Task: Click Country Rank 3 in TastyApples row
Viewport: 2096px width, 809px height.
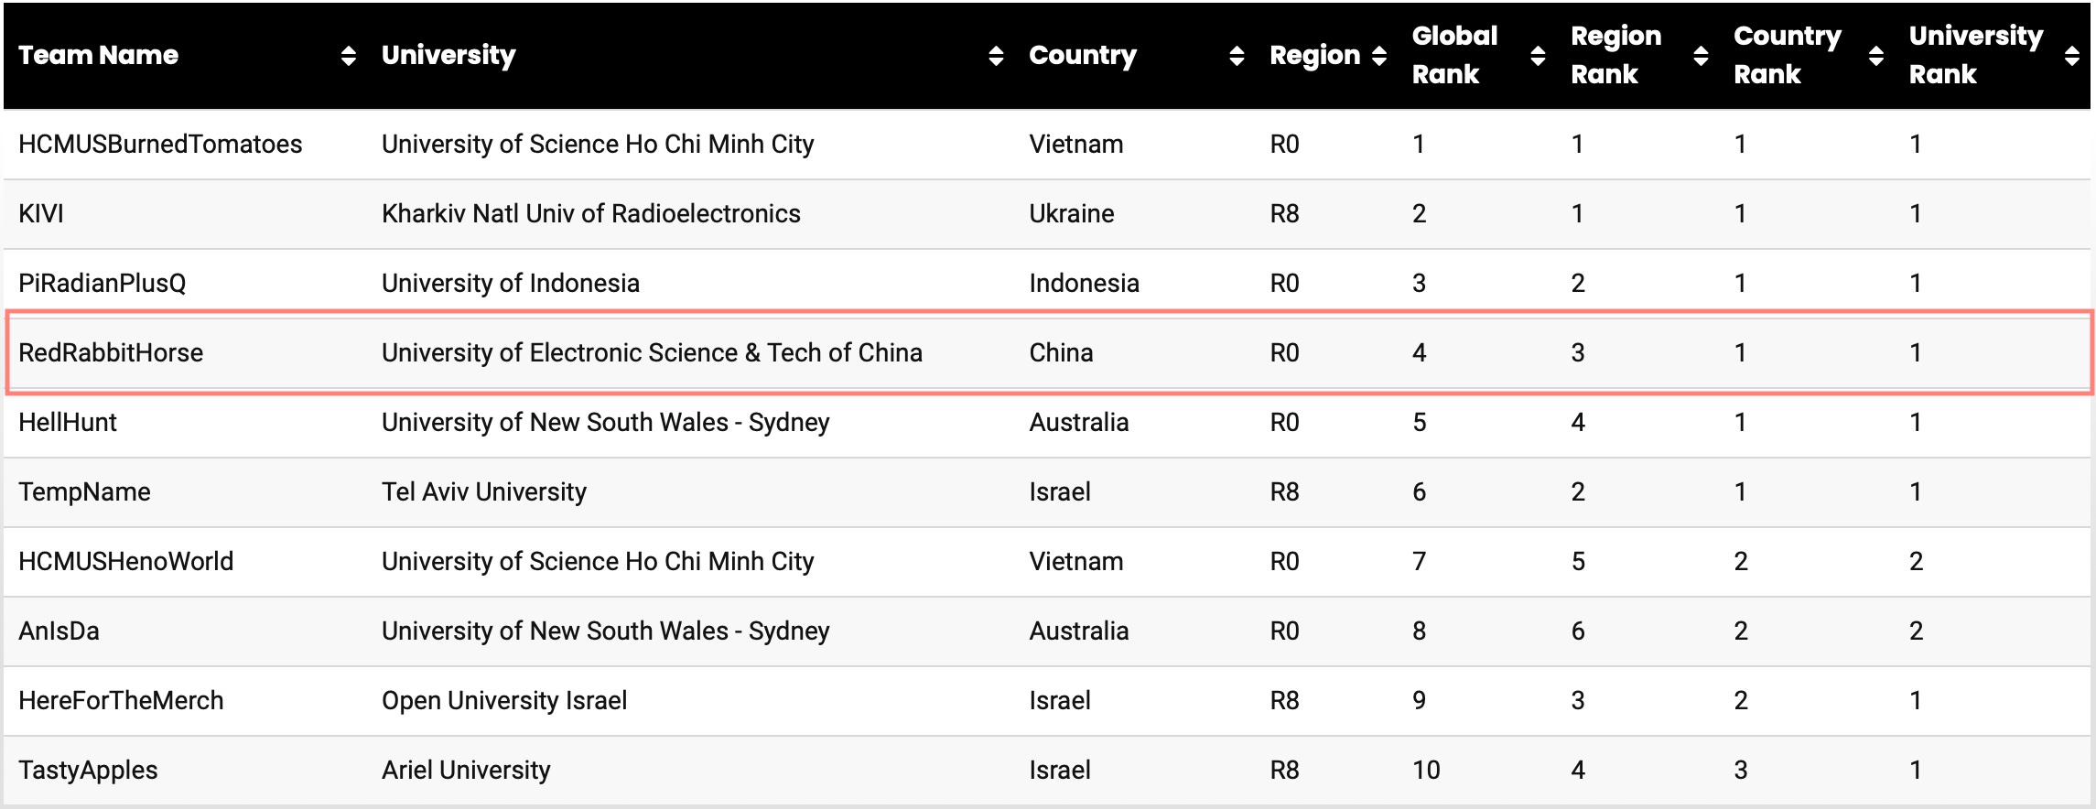Action: tap(1741, 771)
